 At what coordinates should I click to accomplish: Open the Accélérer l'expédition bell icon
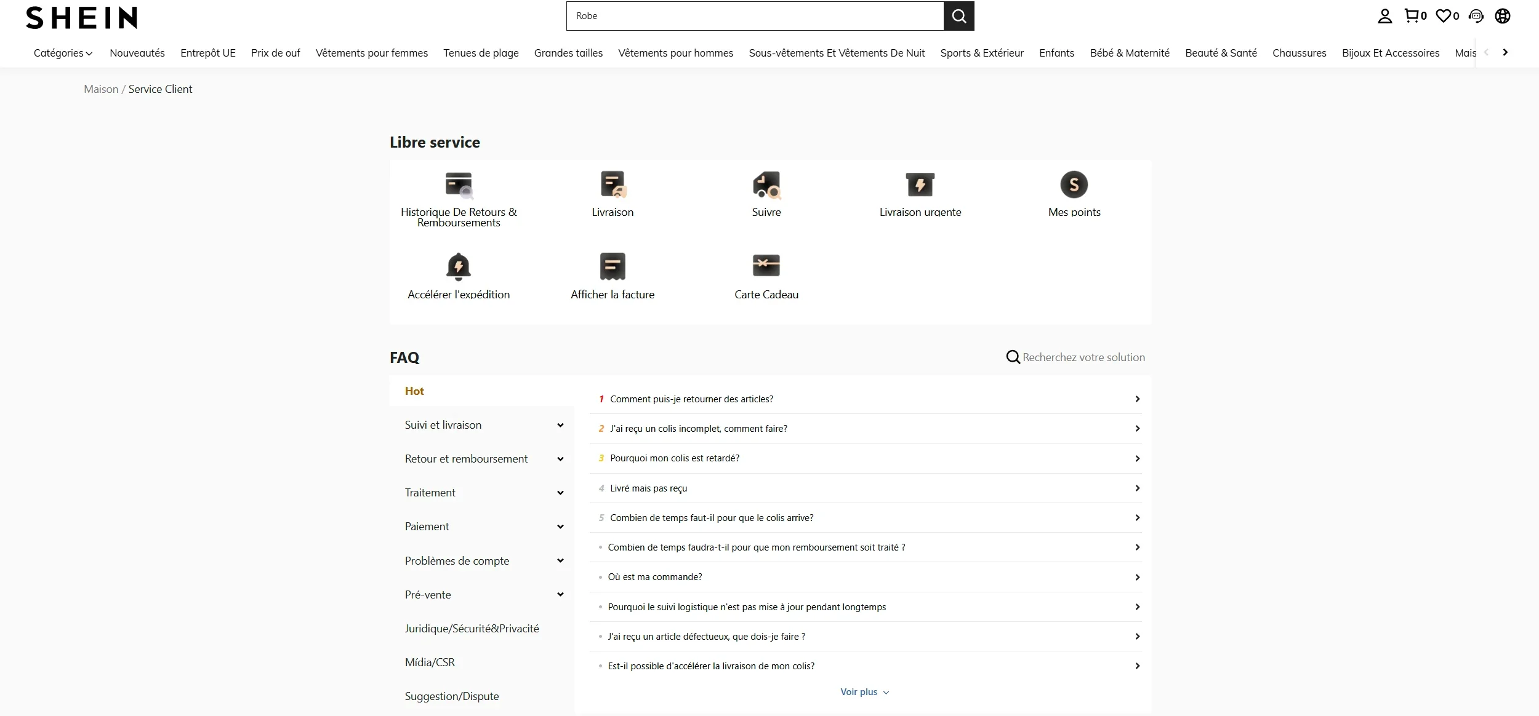tap(459, 266)
